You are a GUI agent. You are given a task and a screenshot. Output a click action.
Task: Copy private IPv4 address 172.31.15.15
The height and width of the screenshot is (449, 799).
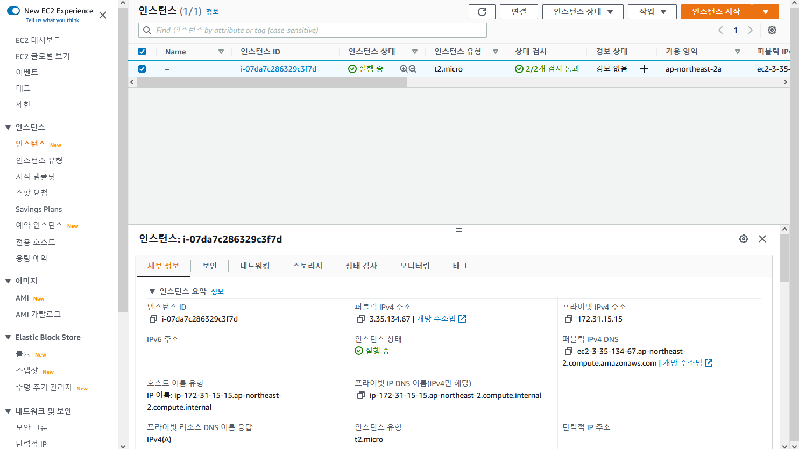click(x=569, y=319)
